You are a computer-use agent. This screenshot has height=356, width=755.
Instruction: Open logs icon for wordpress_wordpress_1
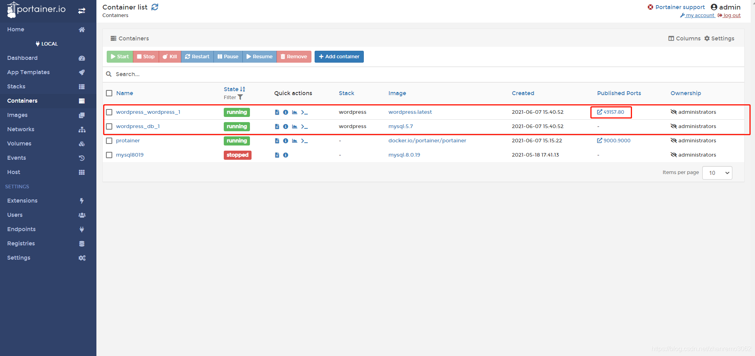tap(277, 112)
